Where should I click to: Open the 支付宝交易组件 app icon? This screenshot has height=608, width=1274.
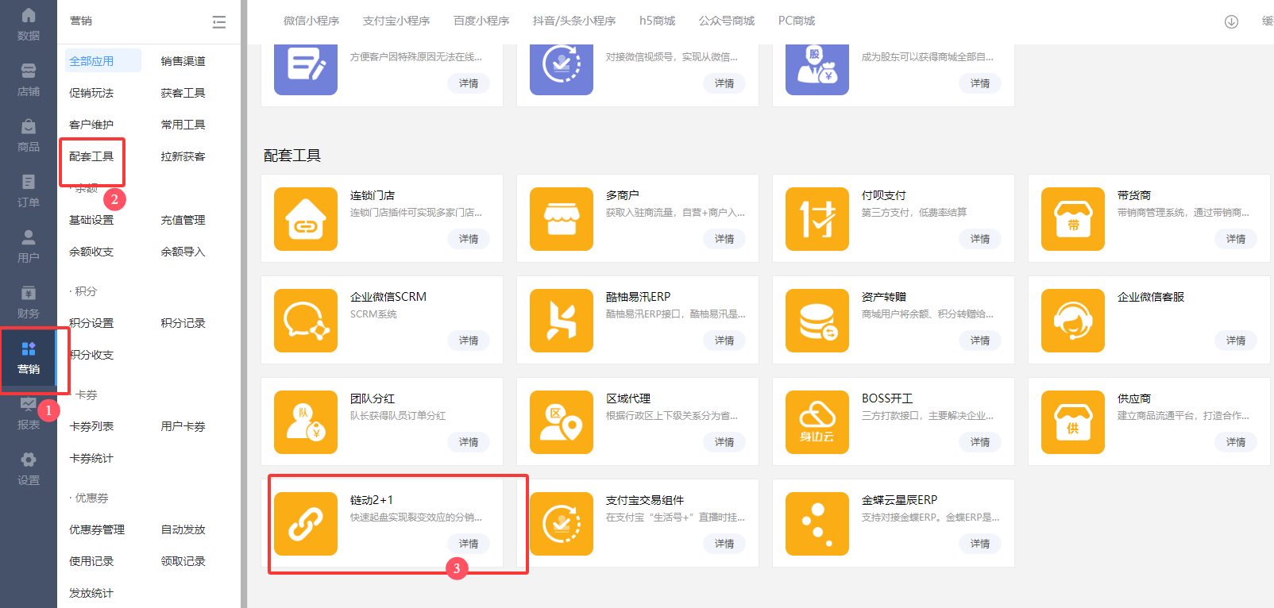tap(562, 524)
